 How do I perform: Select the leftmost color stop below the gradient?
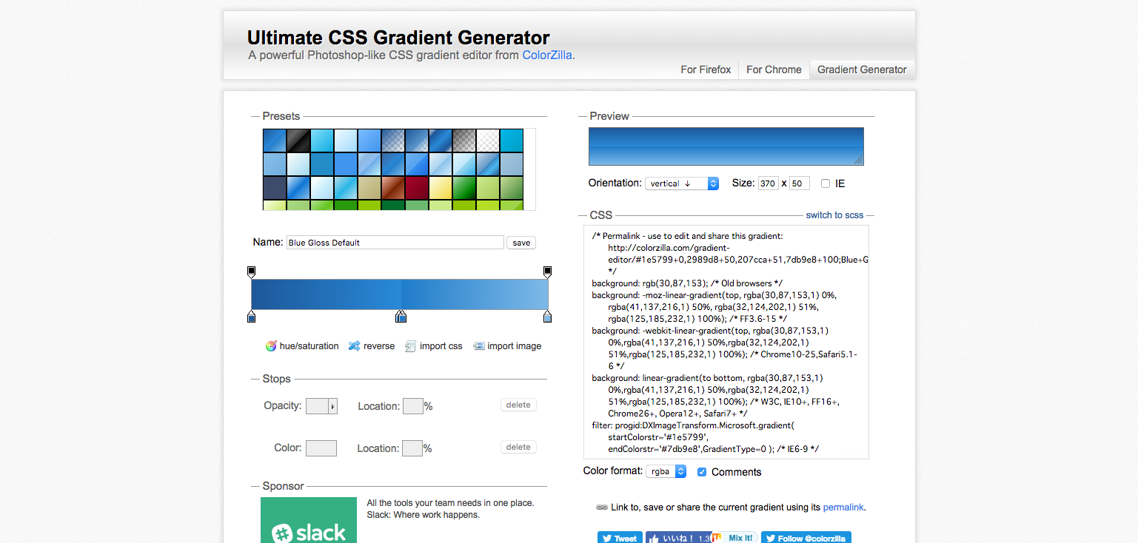(251, 317)
